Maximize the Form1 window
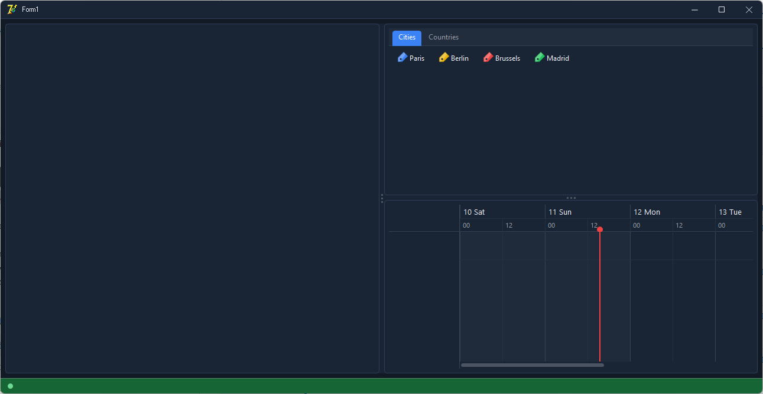 pos(722,10)
